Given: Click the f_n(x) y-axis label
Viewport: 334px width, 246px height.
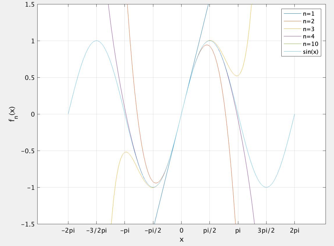Looking at the screenshot, I should pos(13,114).
